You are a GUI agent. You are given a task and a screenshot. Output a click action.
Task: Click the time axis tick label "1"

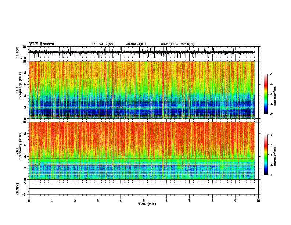click(x=52, y=201)
